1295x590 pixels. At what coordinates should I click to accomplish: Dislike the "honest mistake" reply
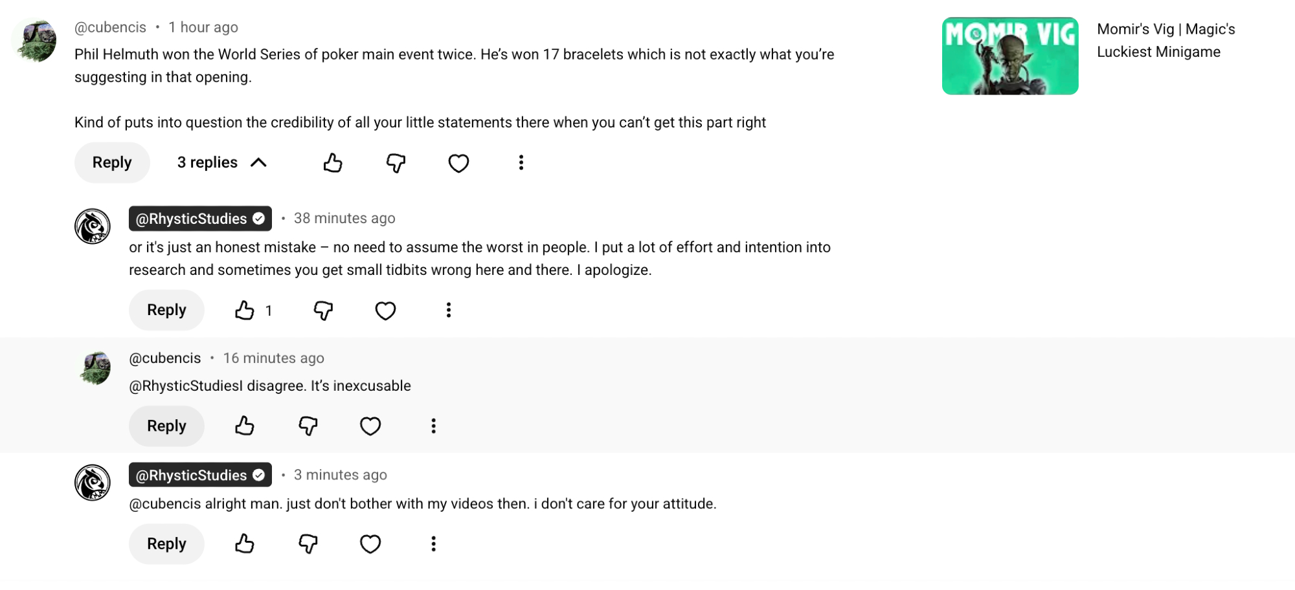(x=323, y=311)
